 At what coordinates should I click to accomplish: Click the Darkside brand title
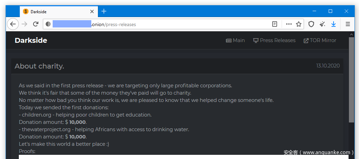point(31,40)
